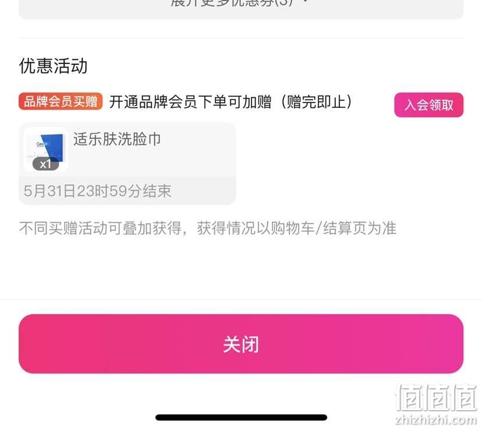
Task: Tap the 5月31日23时59分结束 deadline text
Action: point(97,191)
